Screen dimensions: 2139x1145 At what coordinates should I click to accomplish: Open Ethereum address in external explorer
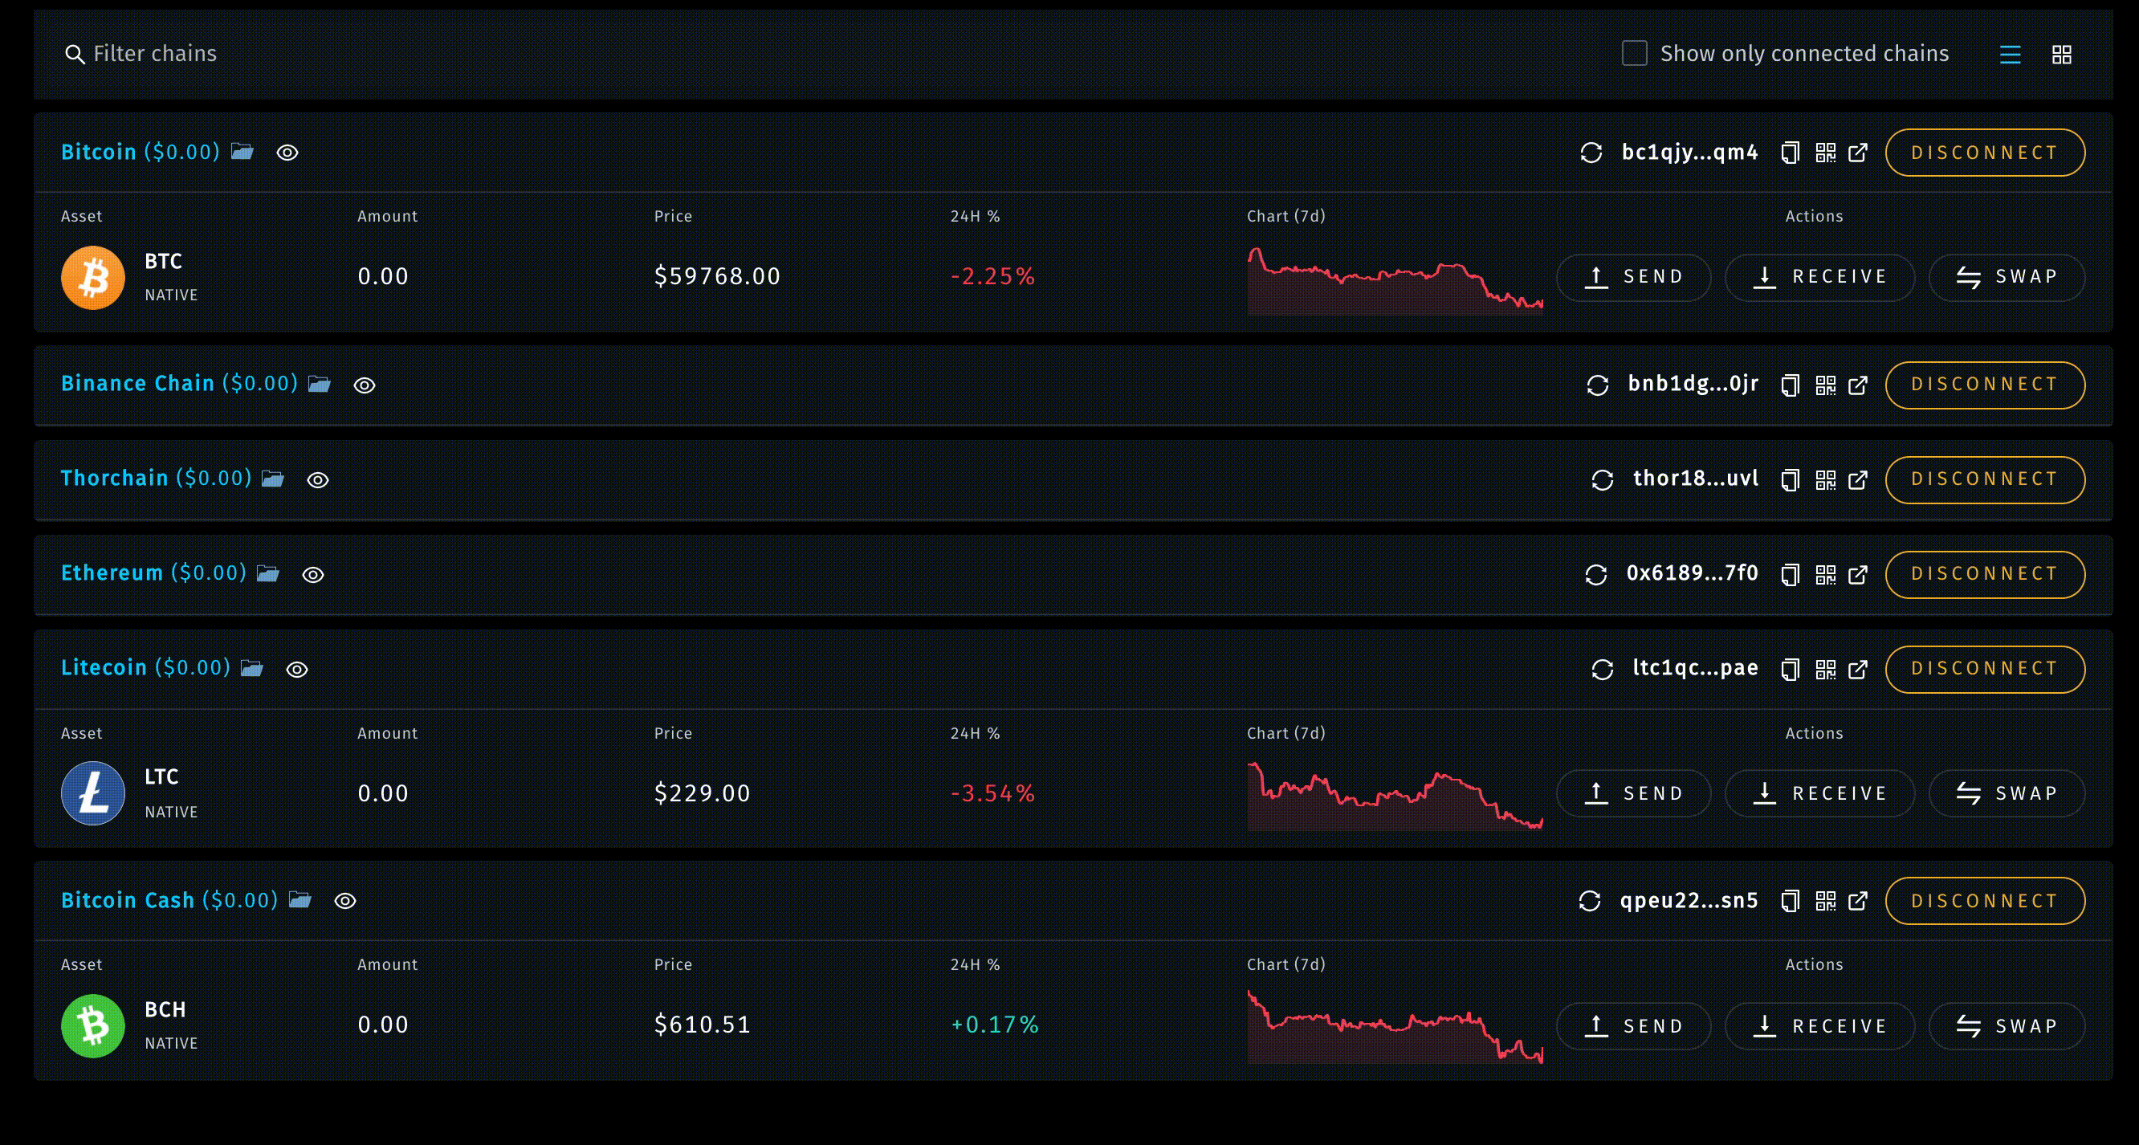(x=1858, y=575)
